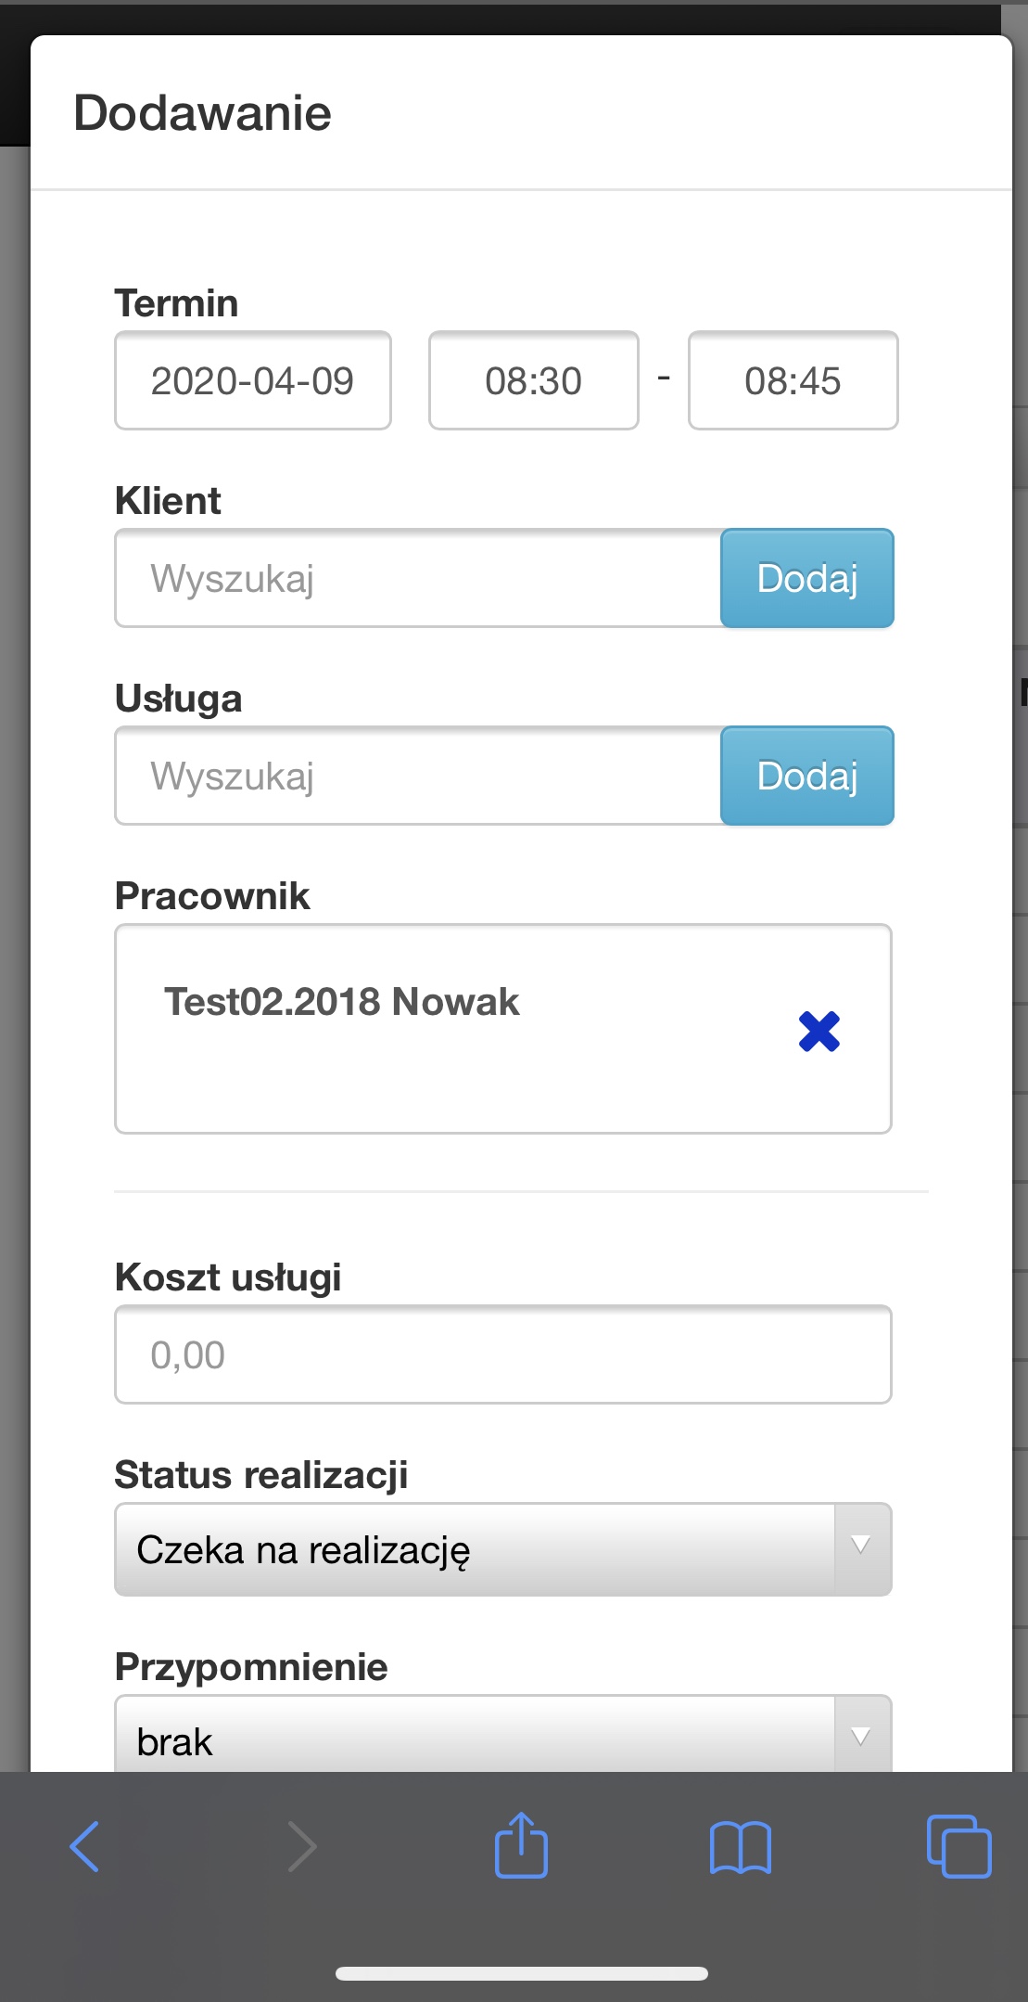The height and width of the screenshot is (2002, 1028).
Task: Tap Safari forward arrow
Action: point(302,1846)
